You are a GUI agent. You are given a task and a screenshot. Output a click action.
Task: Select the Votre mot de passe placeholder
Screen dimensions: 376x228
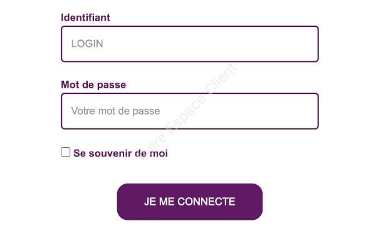click(115, 111)
